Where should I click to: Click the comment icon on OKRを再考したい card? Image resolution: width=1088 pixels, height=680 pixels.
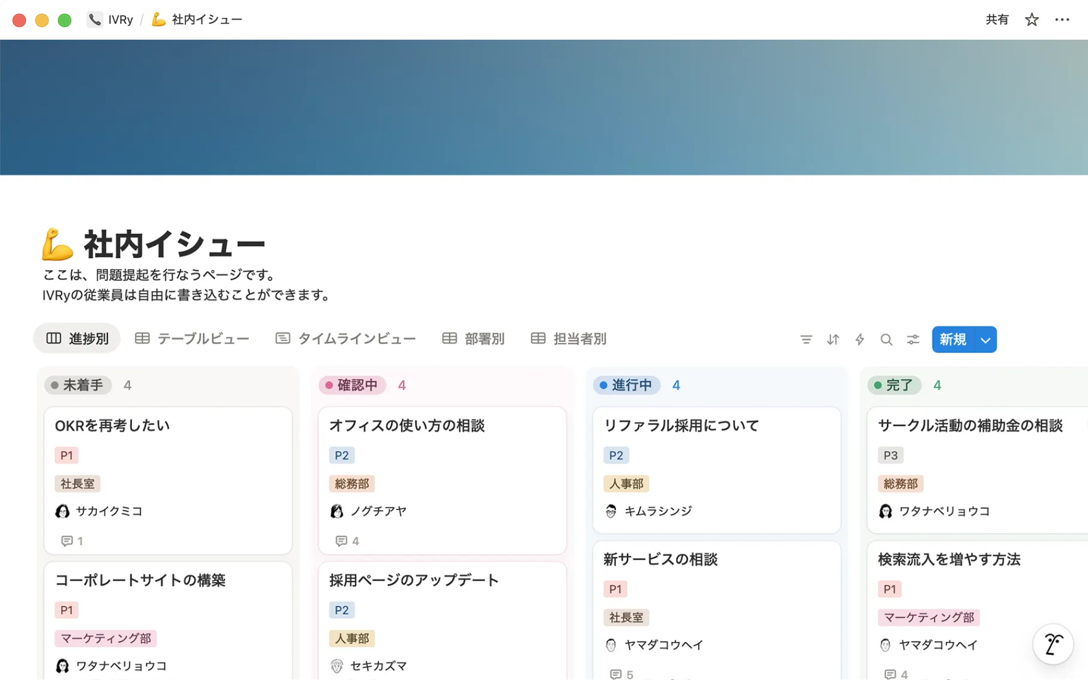67,541
